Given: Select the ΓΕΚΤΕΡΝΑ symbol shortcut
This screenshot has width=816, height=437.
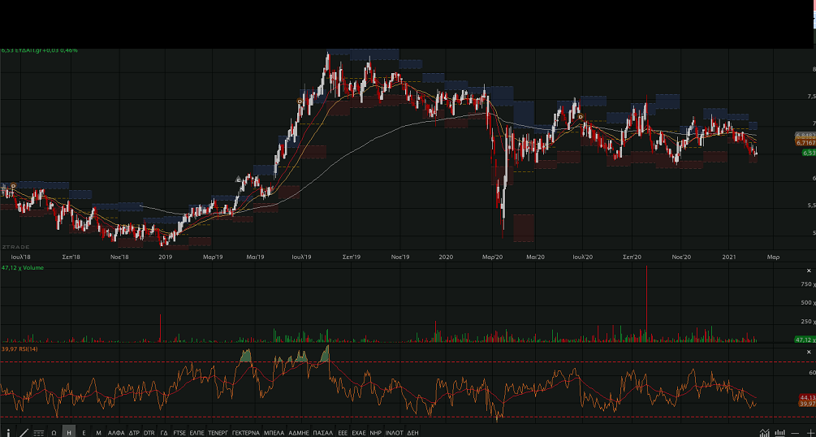Looking at the screenshot, I should (x=245, y=433).
